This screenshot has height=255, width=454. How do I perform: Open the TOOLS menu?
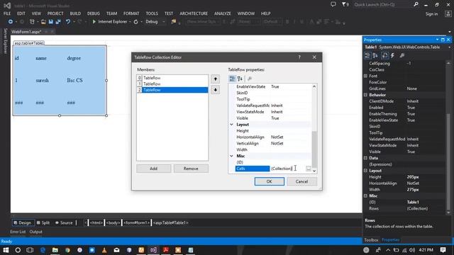tap(152, 13)
